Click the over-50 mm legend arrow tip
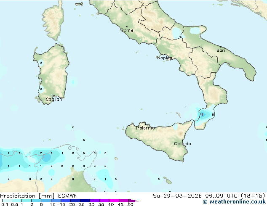This screenshot has width=267, height=206. coord(133,201)
